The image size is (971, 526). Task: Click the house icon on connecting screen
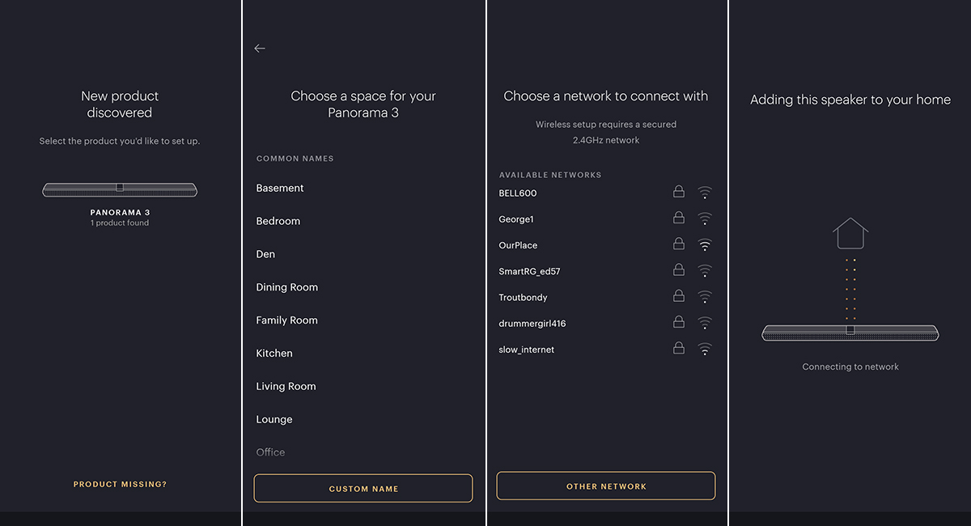[x=850, y=233]
